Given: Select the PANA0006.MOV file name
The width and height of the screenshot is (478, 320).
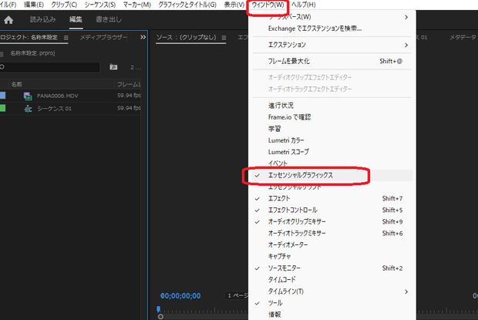Looking at the screenshot, I should tap(58, 96).
